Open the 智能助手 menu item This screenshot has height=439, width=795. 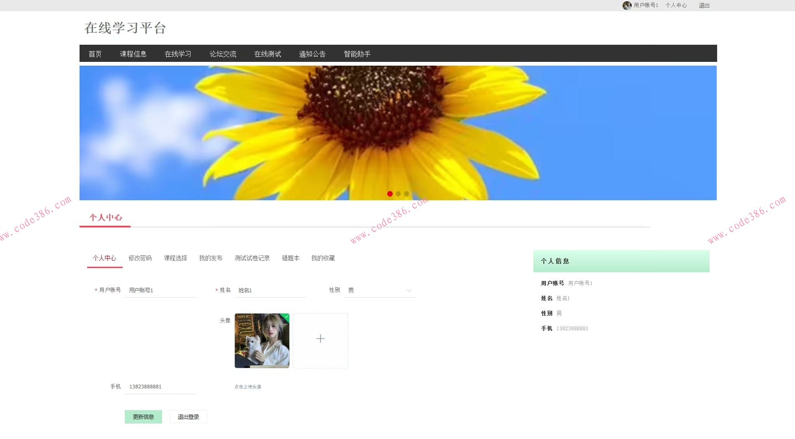pyautogui.click(x=357, y=54)
